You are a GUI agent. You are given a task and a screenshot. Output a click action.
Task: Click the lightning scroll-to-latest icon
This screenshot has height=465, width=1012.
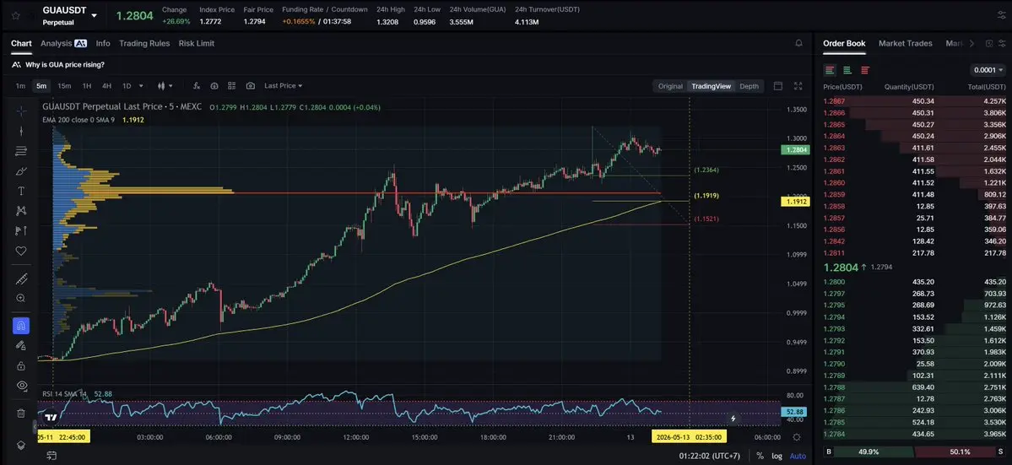tap(733, 419)
